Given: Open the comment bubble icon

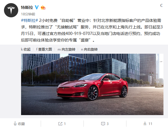Looking at the screenshot, I should (x=103, y=124).
